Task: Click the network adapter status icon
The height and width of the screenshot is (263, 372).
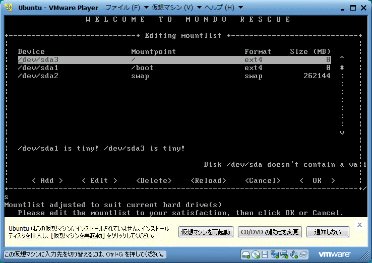Action: coord(275,254)
